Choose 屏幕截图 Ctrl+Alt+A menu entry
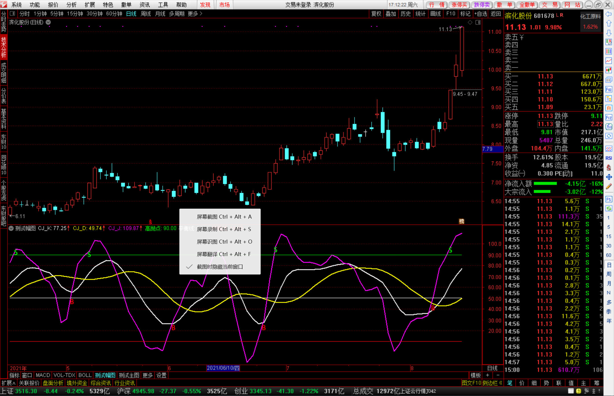The width and height of the screenshot is (614, 396). pos(220,217)
